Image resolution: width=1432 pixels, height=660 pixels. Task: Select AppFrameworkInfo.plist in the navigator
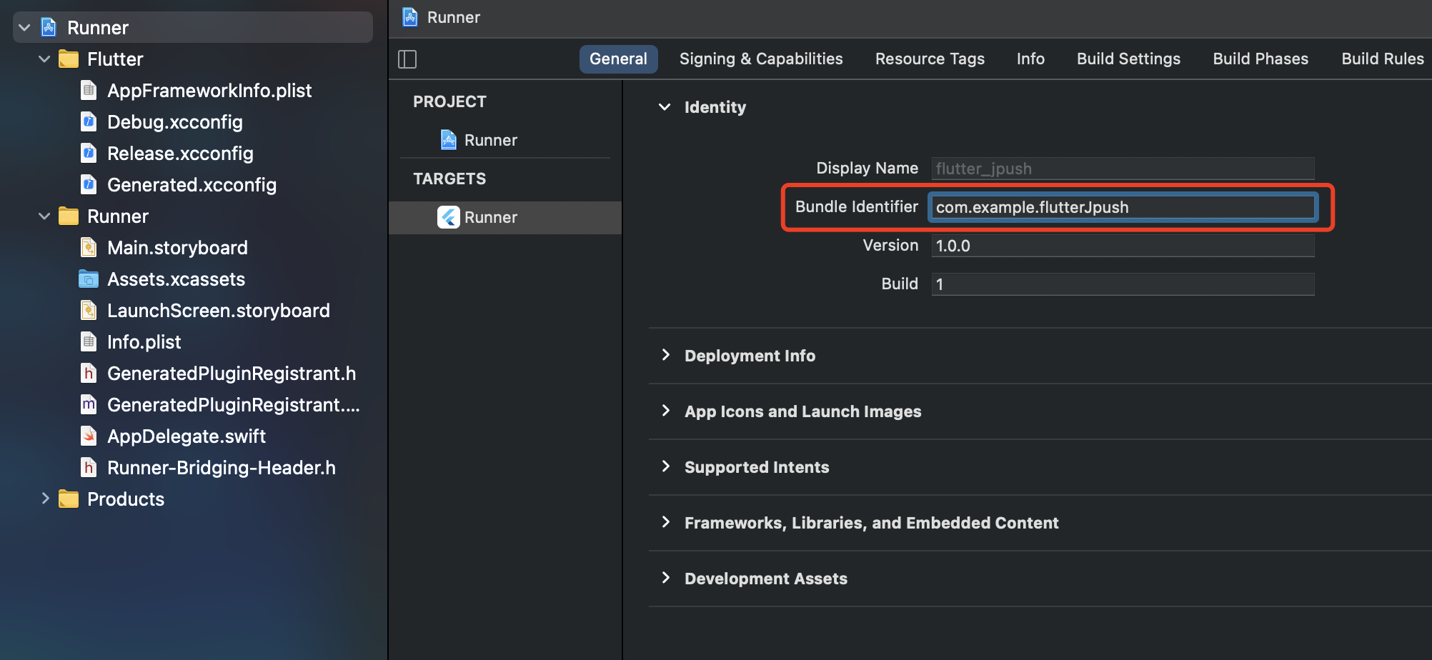(x=209, y=91)
